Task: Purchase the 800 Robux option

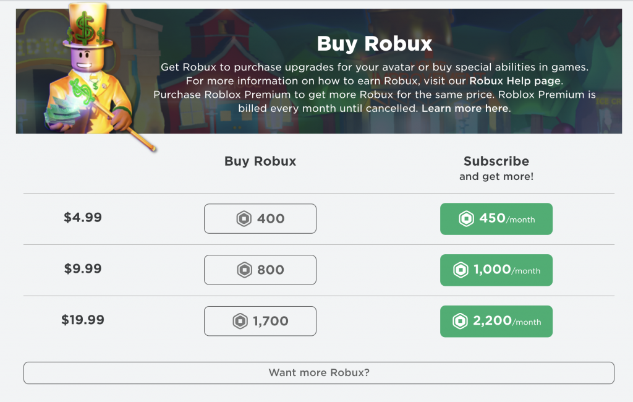Action: coord(260,270)
